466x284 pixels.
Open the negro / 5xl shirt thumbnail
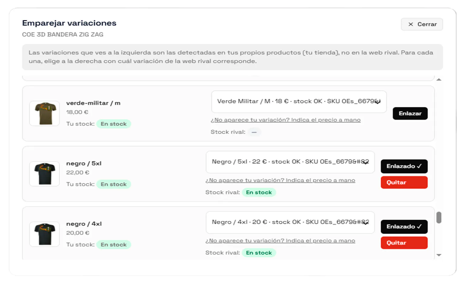pos(45,174)
